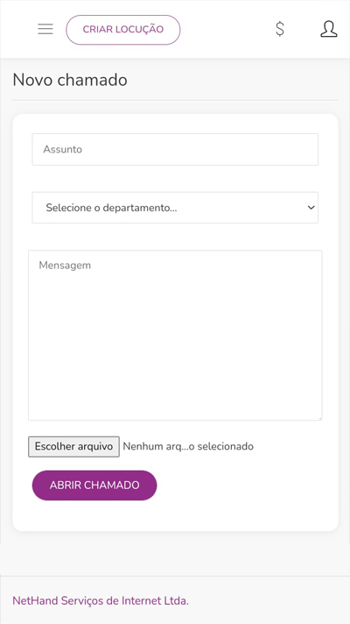Click the department select chevron arrow
Screen dimensions: 350x624
[311, 208]
